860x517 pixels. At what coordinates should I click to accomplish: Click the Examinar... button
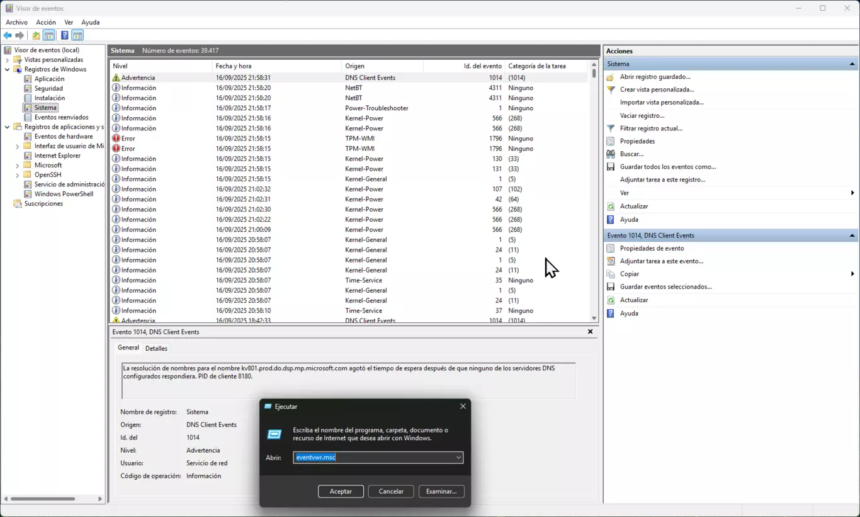pyautogui.click(x=441, y=491)
